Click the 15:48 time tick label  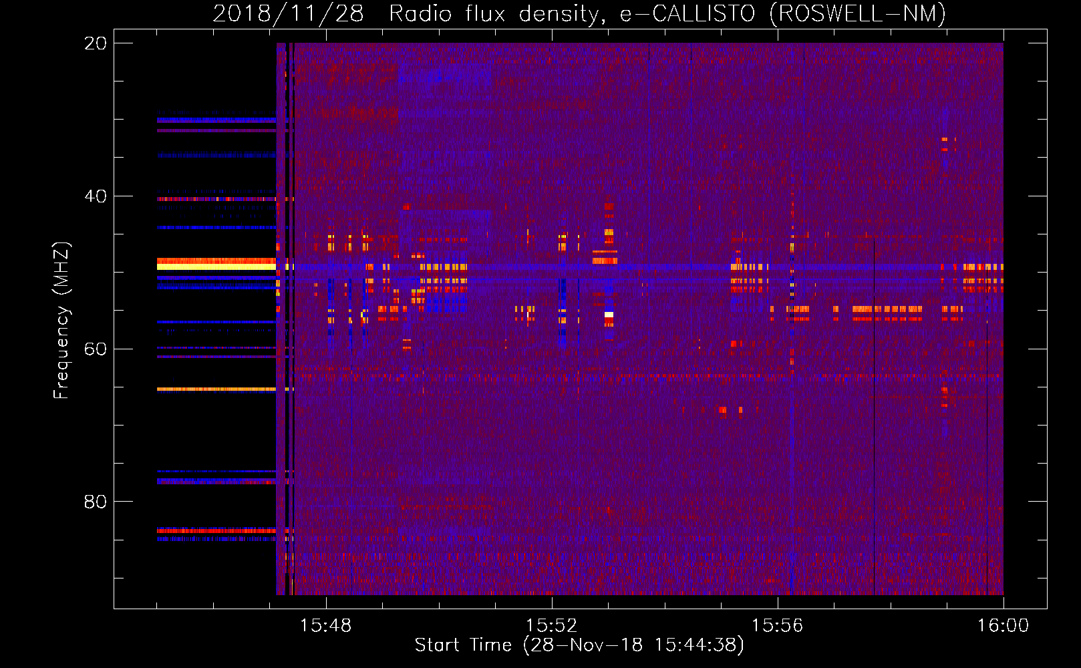[326, 626]
